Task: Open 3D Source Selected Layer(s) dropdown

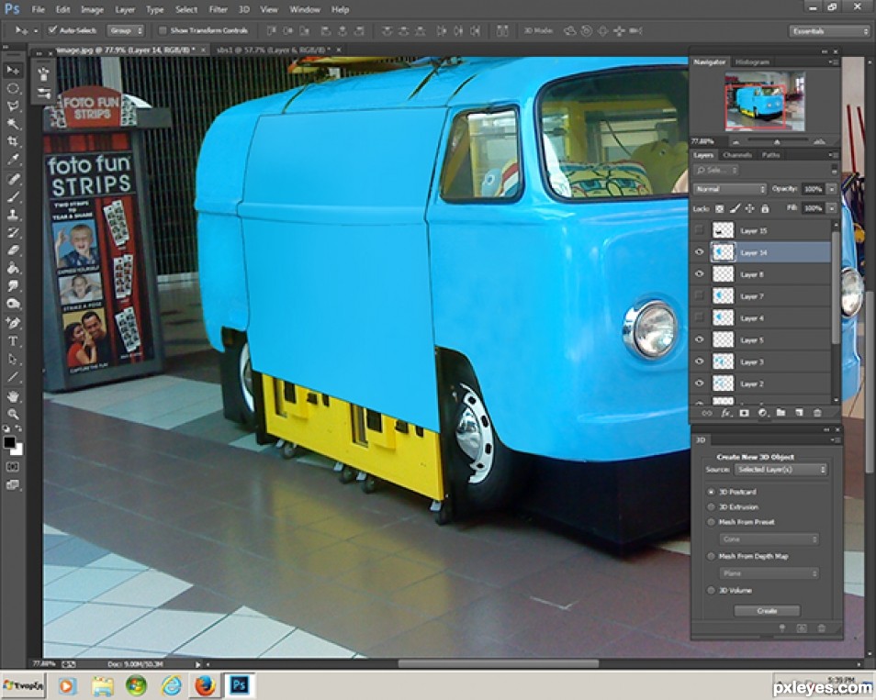Action: (781, 470)
